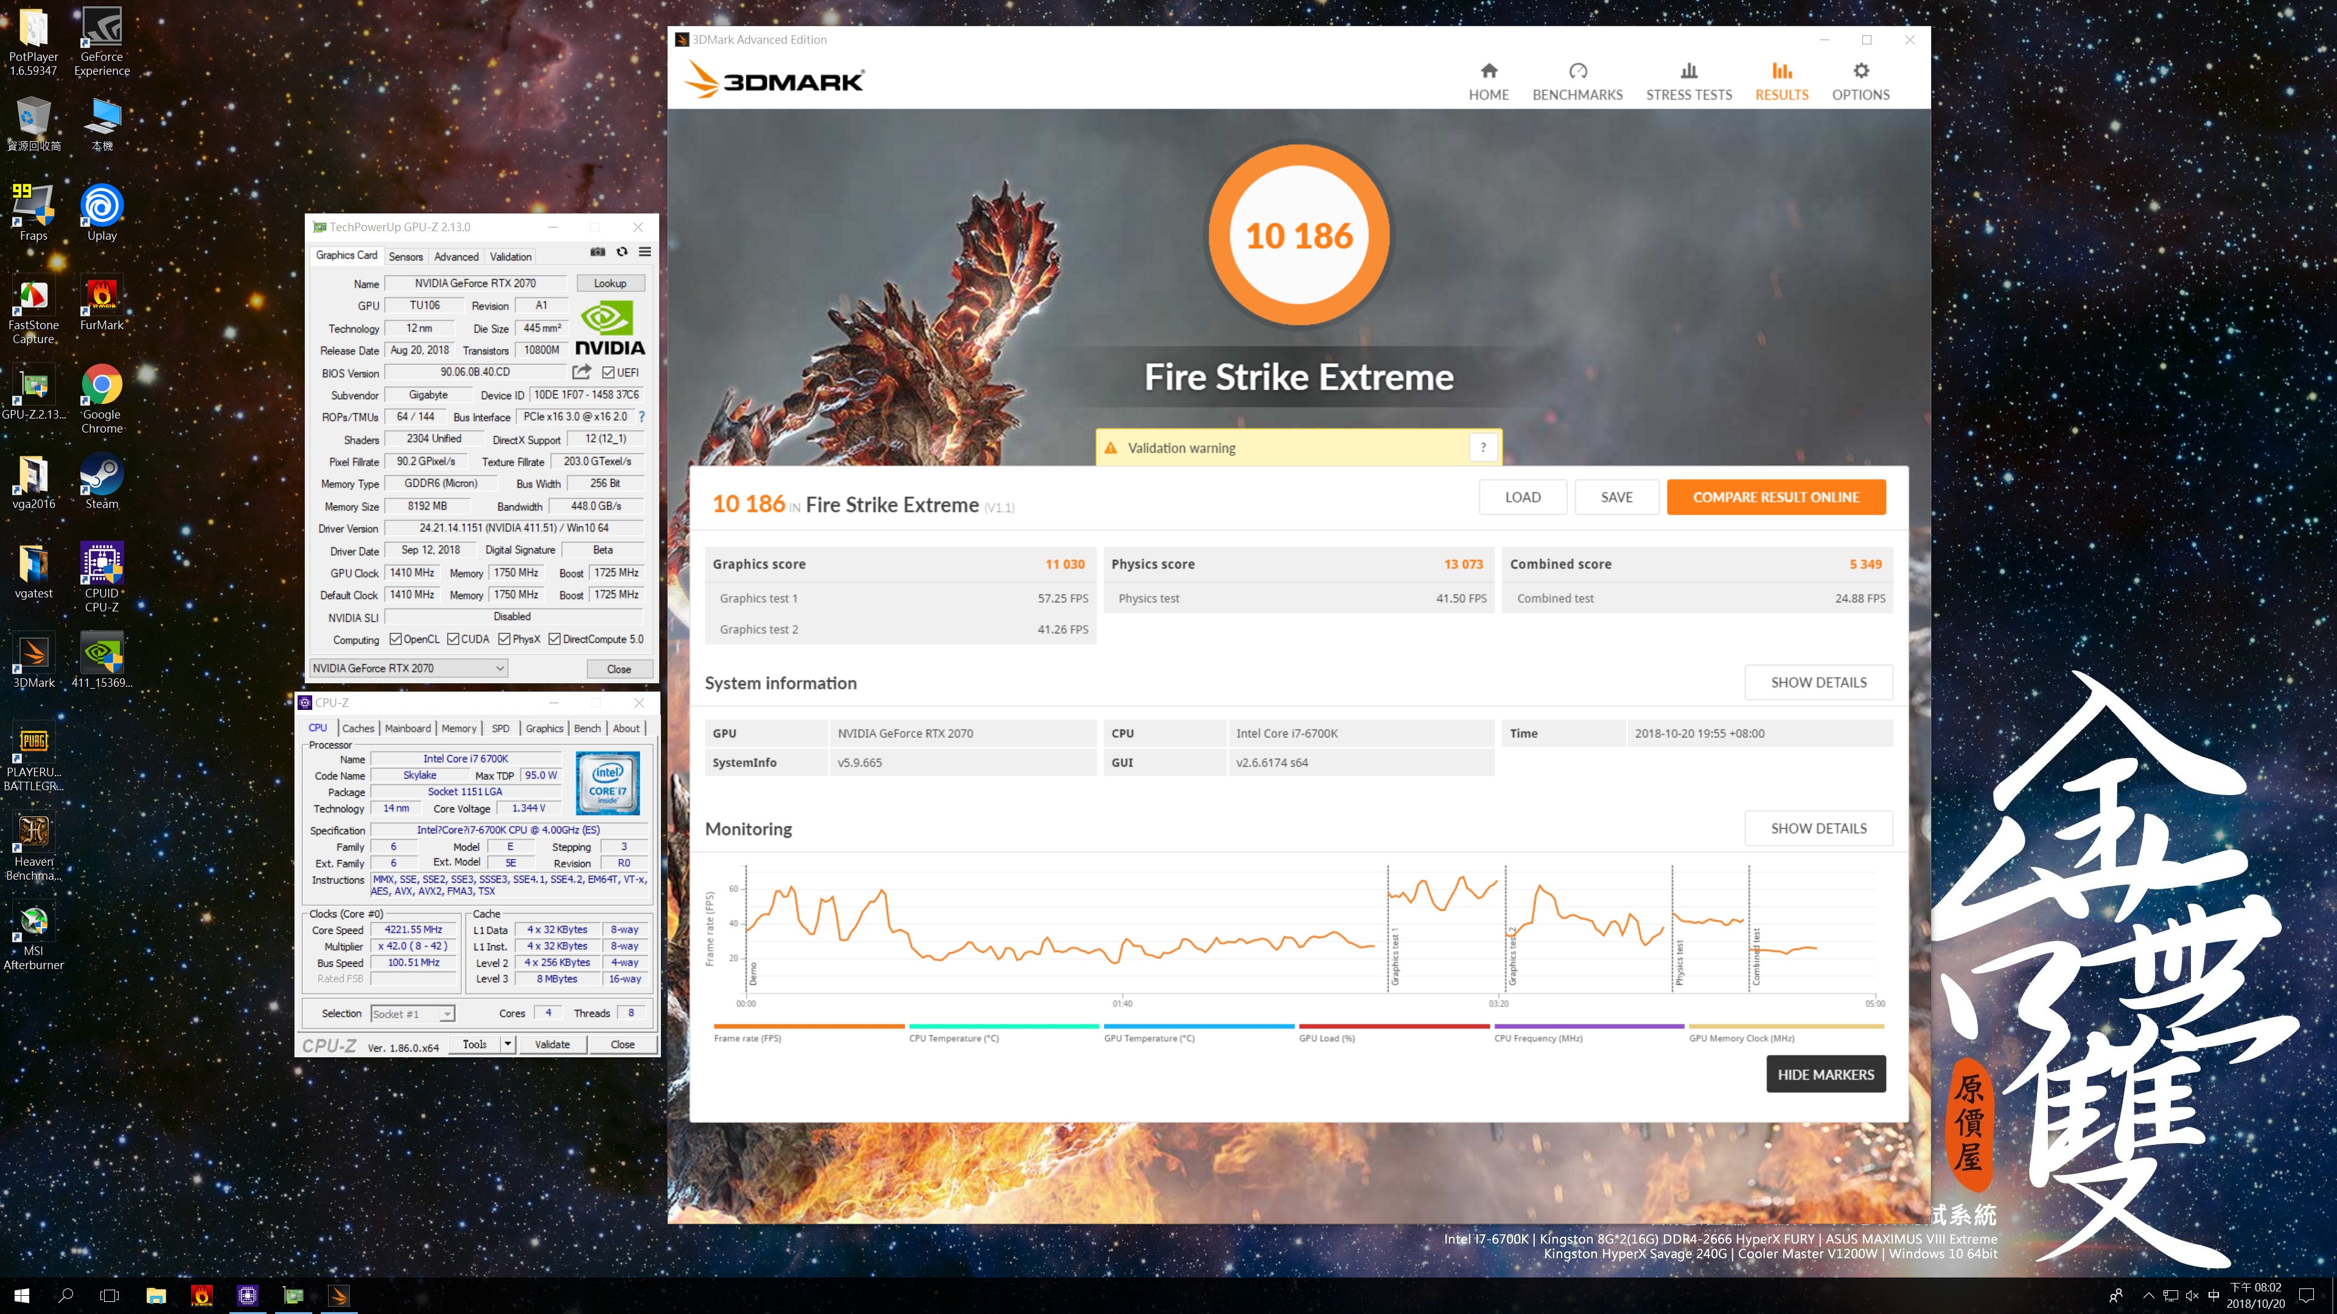Click Frame rate (FPS) orange legend bar
The height and width of the screenshot is (1314, 2337).
pos(808,1026)
